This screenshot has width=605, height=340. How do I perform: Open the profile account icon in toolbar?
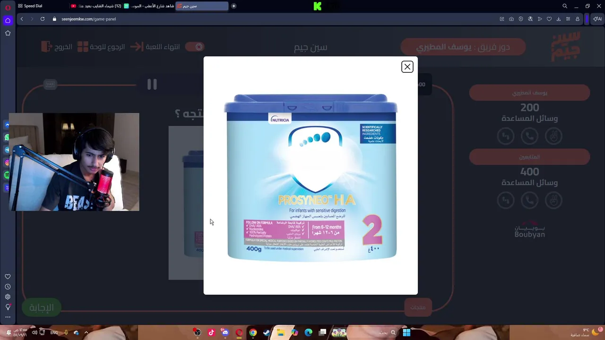[578, 19]
